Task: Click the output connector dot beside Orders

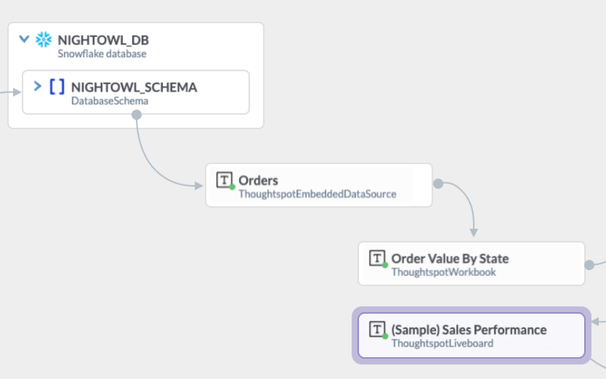Action: point(438,183)
